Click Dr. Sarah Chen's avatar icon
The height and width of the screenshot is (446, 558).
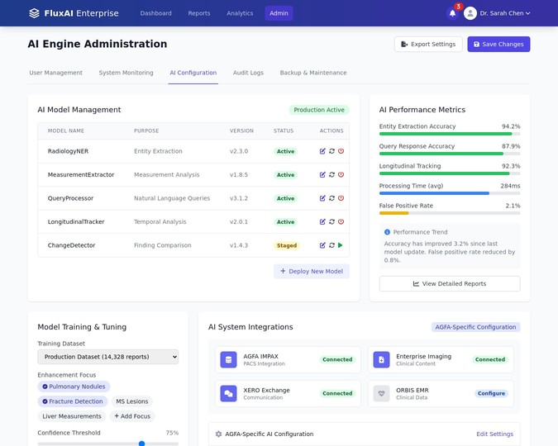pos(470,13)
